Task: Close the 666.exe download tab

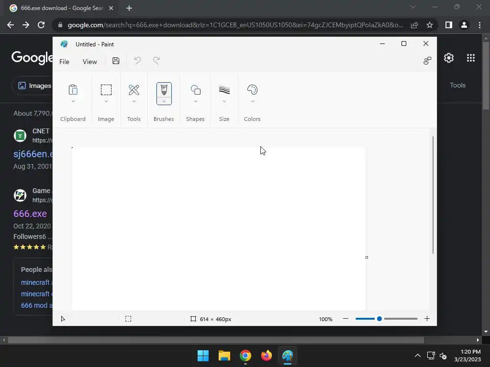Action: 111,9
